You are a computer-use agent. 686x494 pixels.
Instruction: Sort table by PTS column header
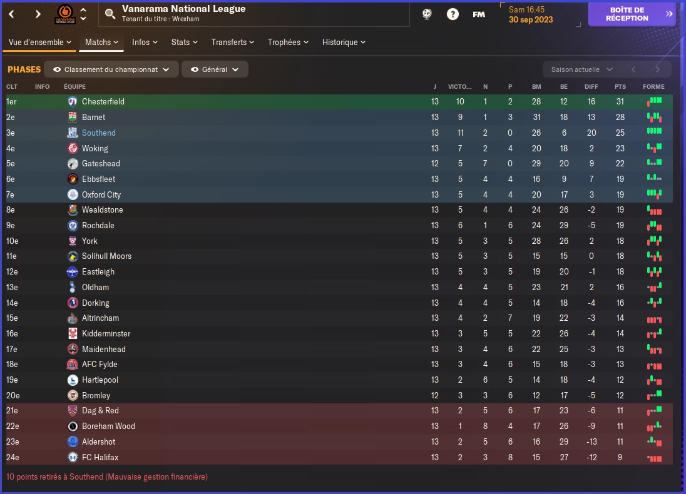click(620, 86)
